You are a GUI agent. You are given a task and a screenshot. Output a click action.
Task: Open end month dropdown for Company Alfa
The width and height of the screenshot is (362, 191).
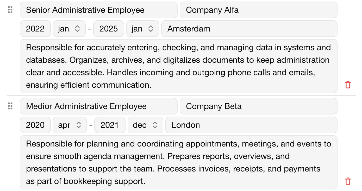tap(142, 29)
